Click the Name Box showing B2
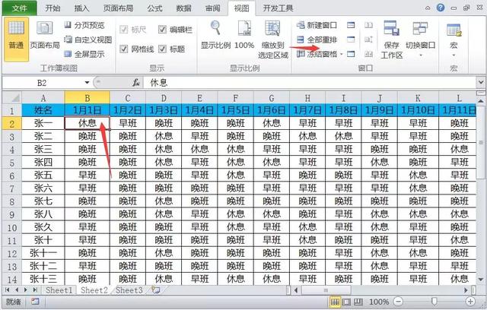The width and height of the screenshot is (487, 310). [x=42, y=83]
